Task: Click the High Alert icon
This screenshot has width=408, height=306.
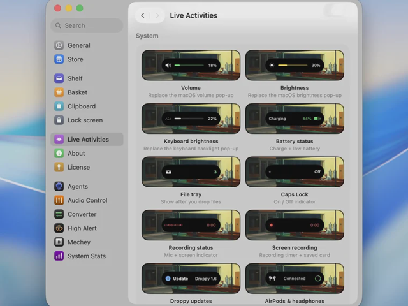Action: point(59,228)
